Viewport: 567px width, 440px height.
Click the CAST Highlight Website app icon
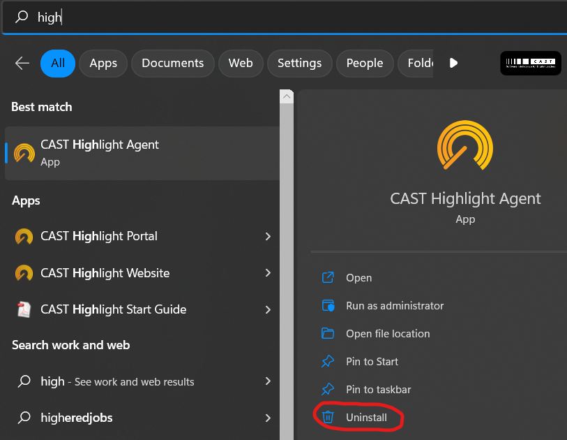tap(24, 273)
